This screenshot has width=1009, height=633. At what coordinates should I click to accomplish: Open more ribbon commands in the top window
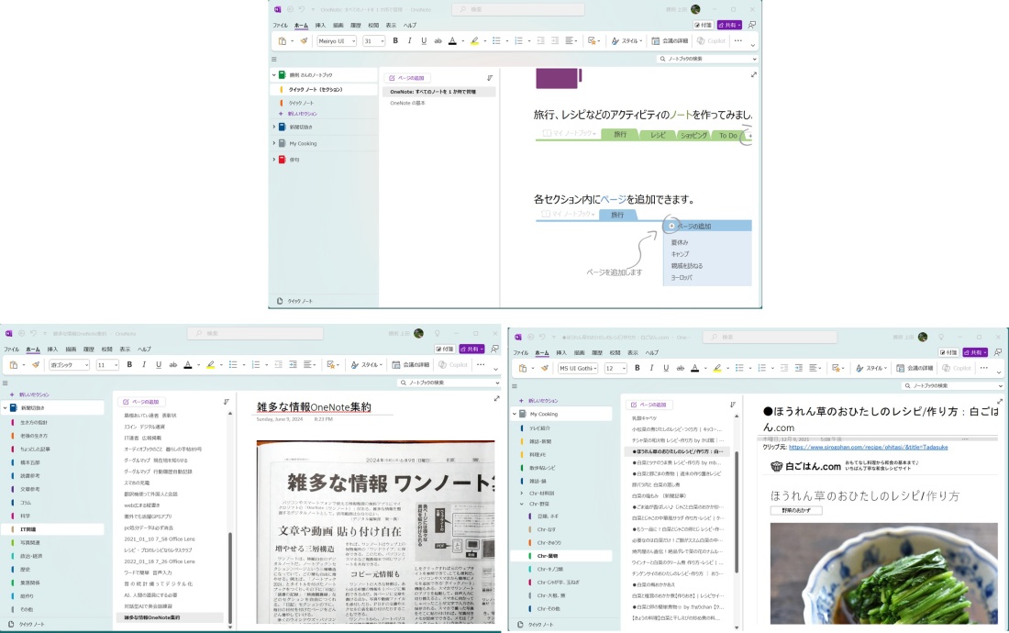tap(738, 41)
